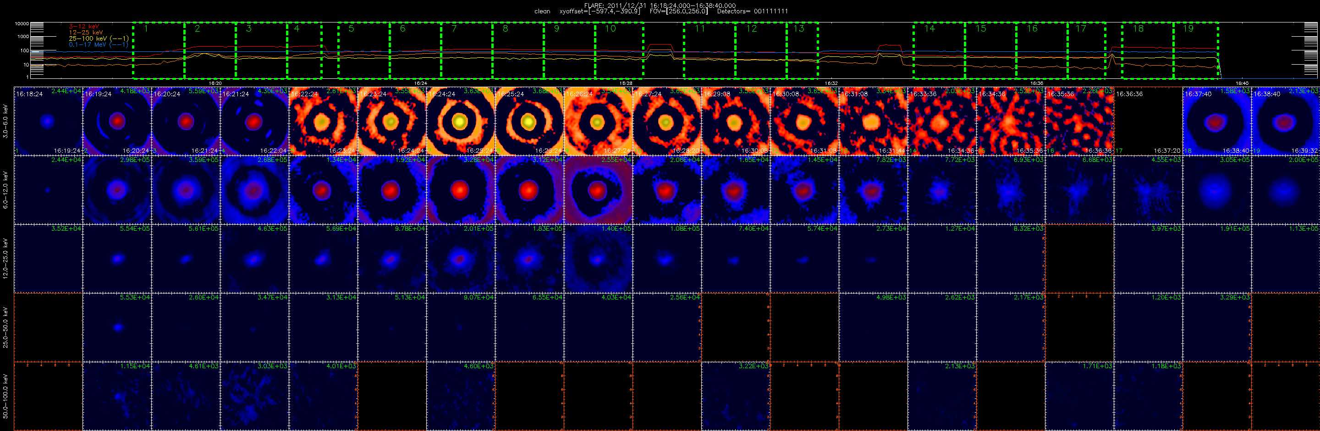Click the flux value 5.61E+05
The image size is (1320, 431).
(203, 229)
